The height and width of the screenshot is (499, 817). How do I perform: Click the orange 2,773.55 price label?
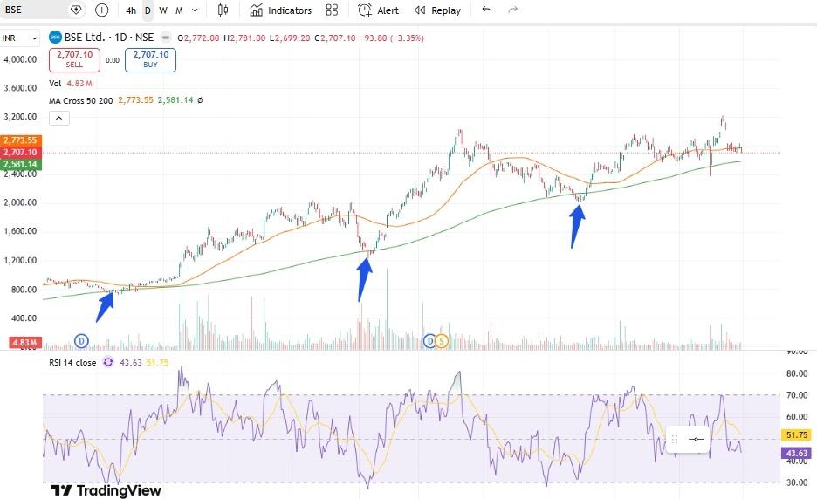21,140
